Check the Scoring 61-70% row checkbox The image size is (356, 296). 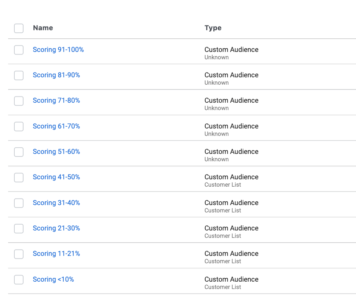[19, 127]
